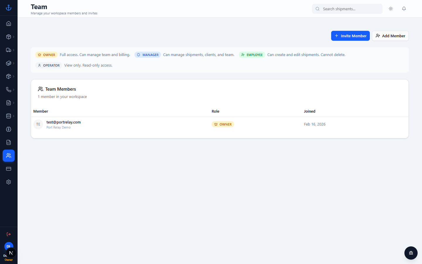Screen dimensions: 422x264
Task: Click the EMPLOYEE badge in the role legend
Action: (x=252, y=55)
